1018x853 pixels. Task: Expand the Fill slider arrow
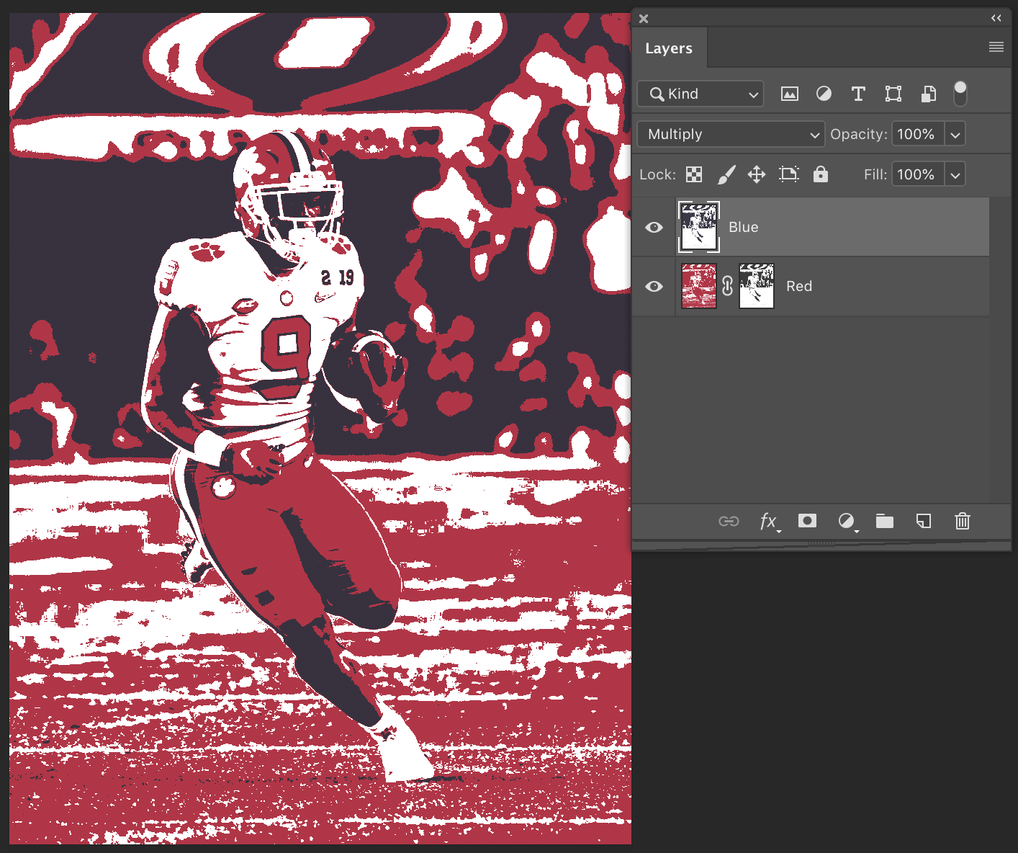955,174
